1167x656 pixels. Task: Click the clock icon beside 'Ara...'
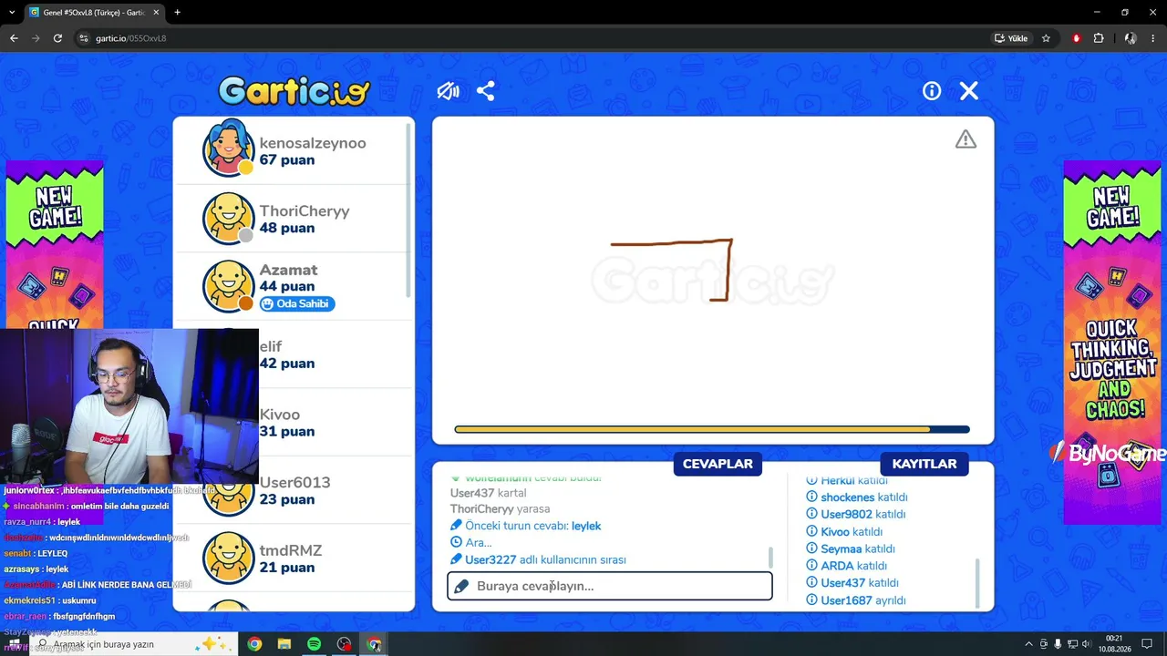(457, 542)
